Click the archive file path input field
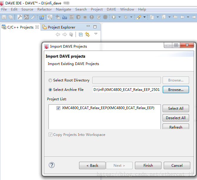 pos(126,90)
